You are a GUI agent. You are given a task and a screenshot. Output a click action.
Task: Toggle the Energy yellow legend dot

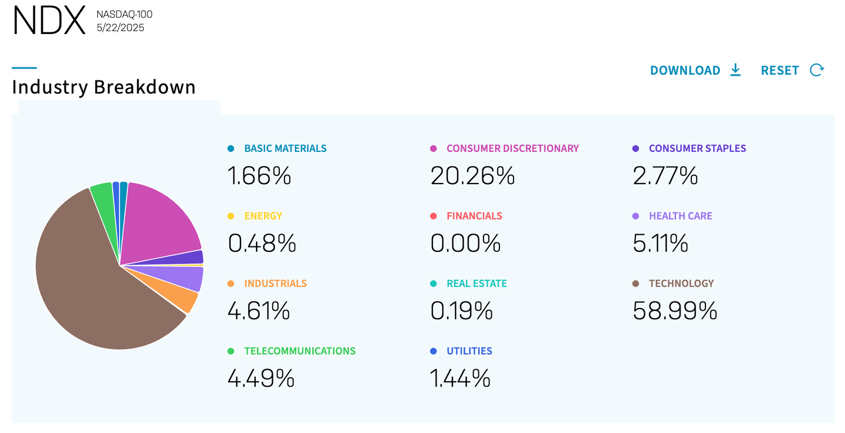coord(231,216)
